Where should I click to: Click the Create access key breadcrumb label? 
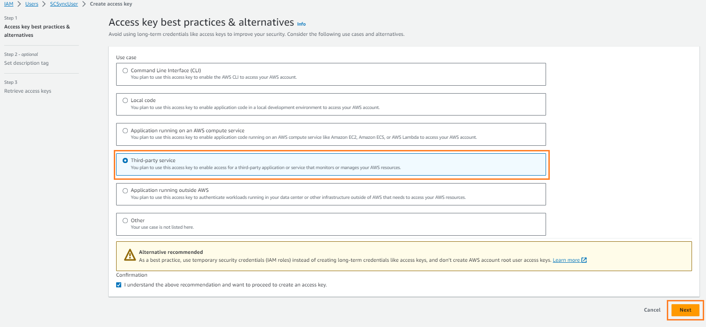[111, 3]
